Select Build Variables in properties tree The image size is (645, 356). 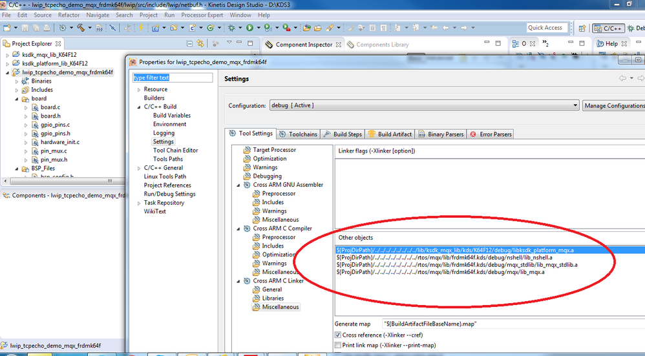click(x=172, y=116)
